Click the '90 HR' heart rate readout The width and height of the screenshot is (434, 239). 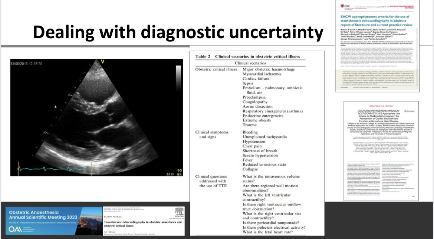point(180,173)
